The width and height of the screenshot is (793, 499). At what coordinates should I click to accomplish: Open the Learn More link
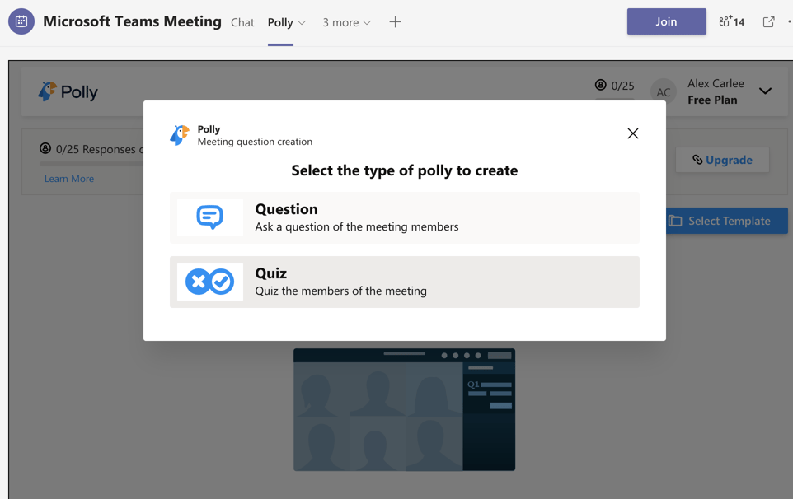(68, 178)
